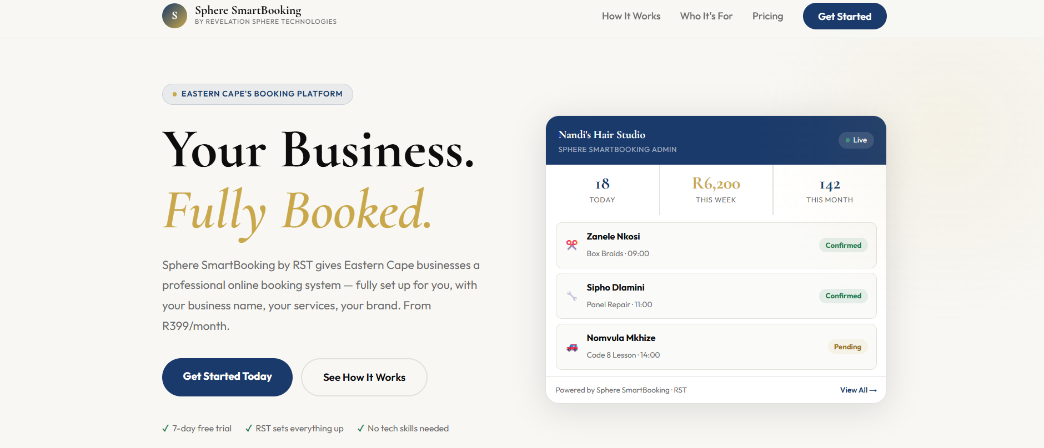Click RST sets everything up text
The height and width of the screenshot is (448, 1044).
click(299, 429)
